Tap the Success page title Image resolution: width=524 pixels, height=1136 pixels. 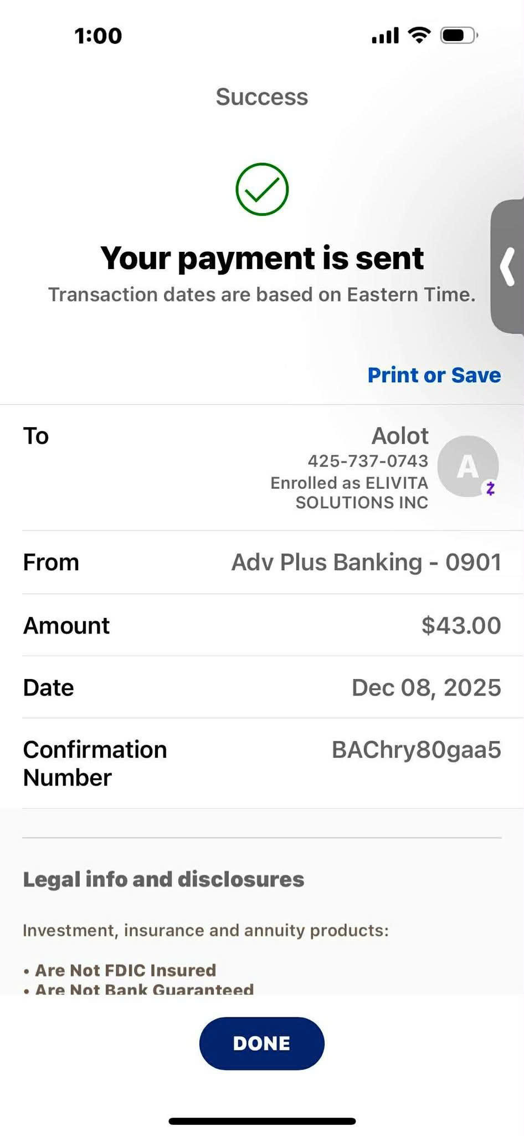(x=262, y=97)
